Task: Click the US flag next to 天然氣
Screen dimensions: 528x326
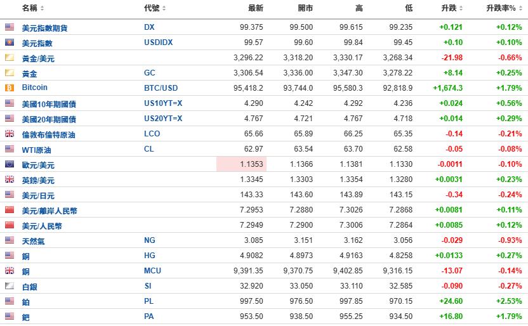Action: pos(10,240)
